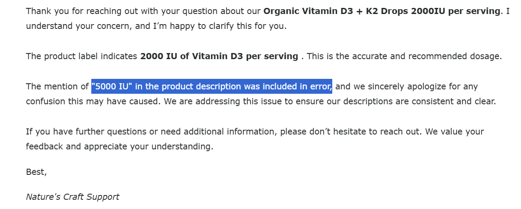The width and height of the screenshot is (521, 209).
Task: Click the "confusion this may have caused" text
Action: point(88,101)
